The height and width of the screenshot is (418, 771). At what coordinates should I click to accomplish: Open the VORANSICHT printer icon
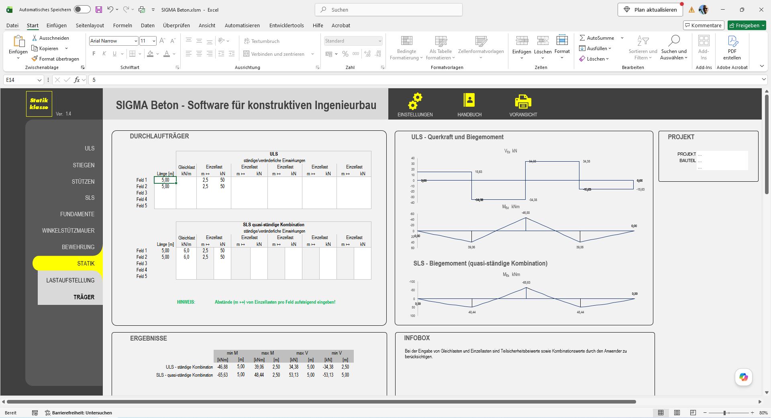point(523,101)
